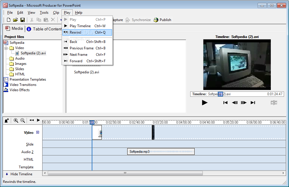Click the Paste clipboard icon

(46, 20)
